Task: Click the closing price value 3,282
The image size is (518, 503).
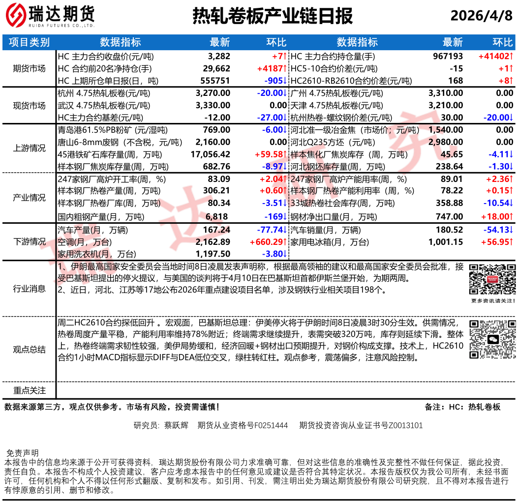Action: 219,57
